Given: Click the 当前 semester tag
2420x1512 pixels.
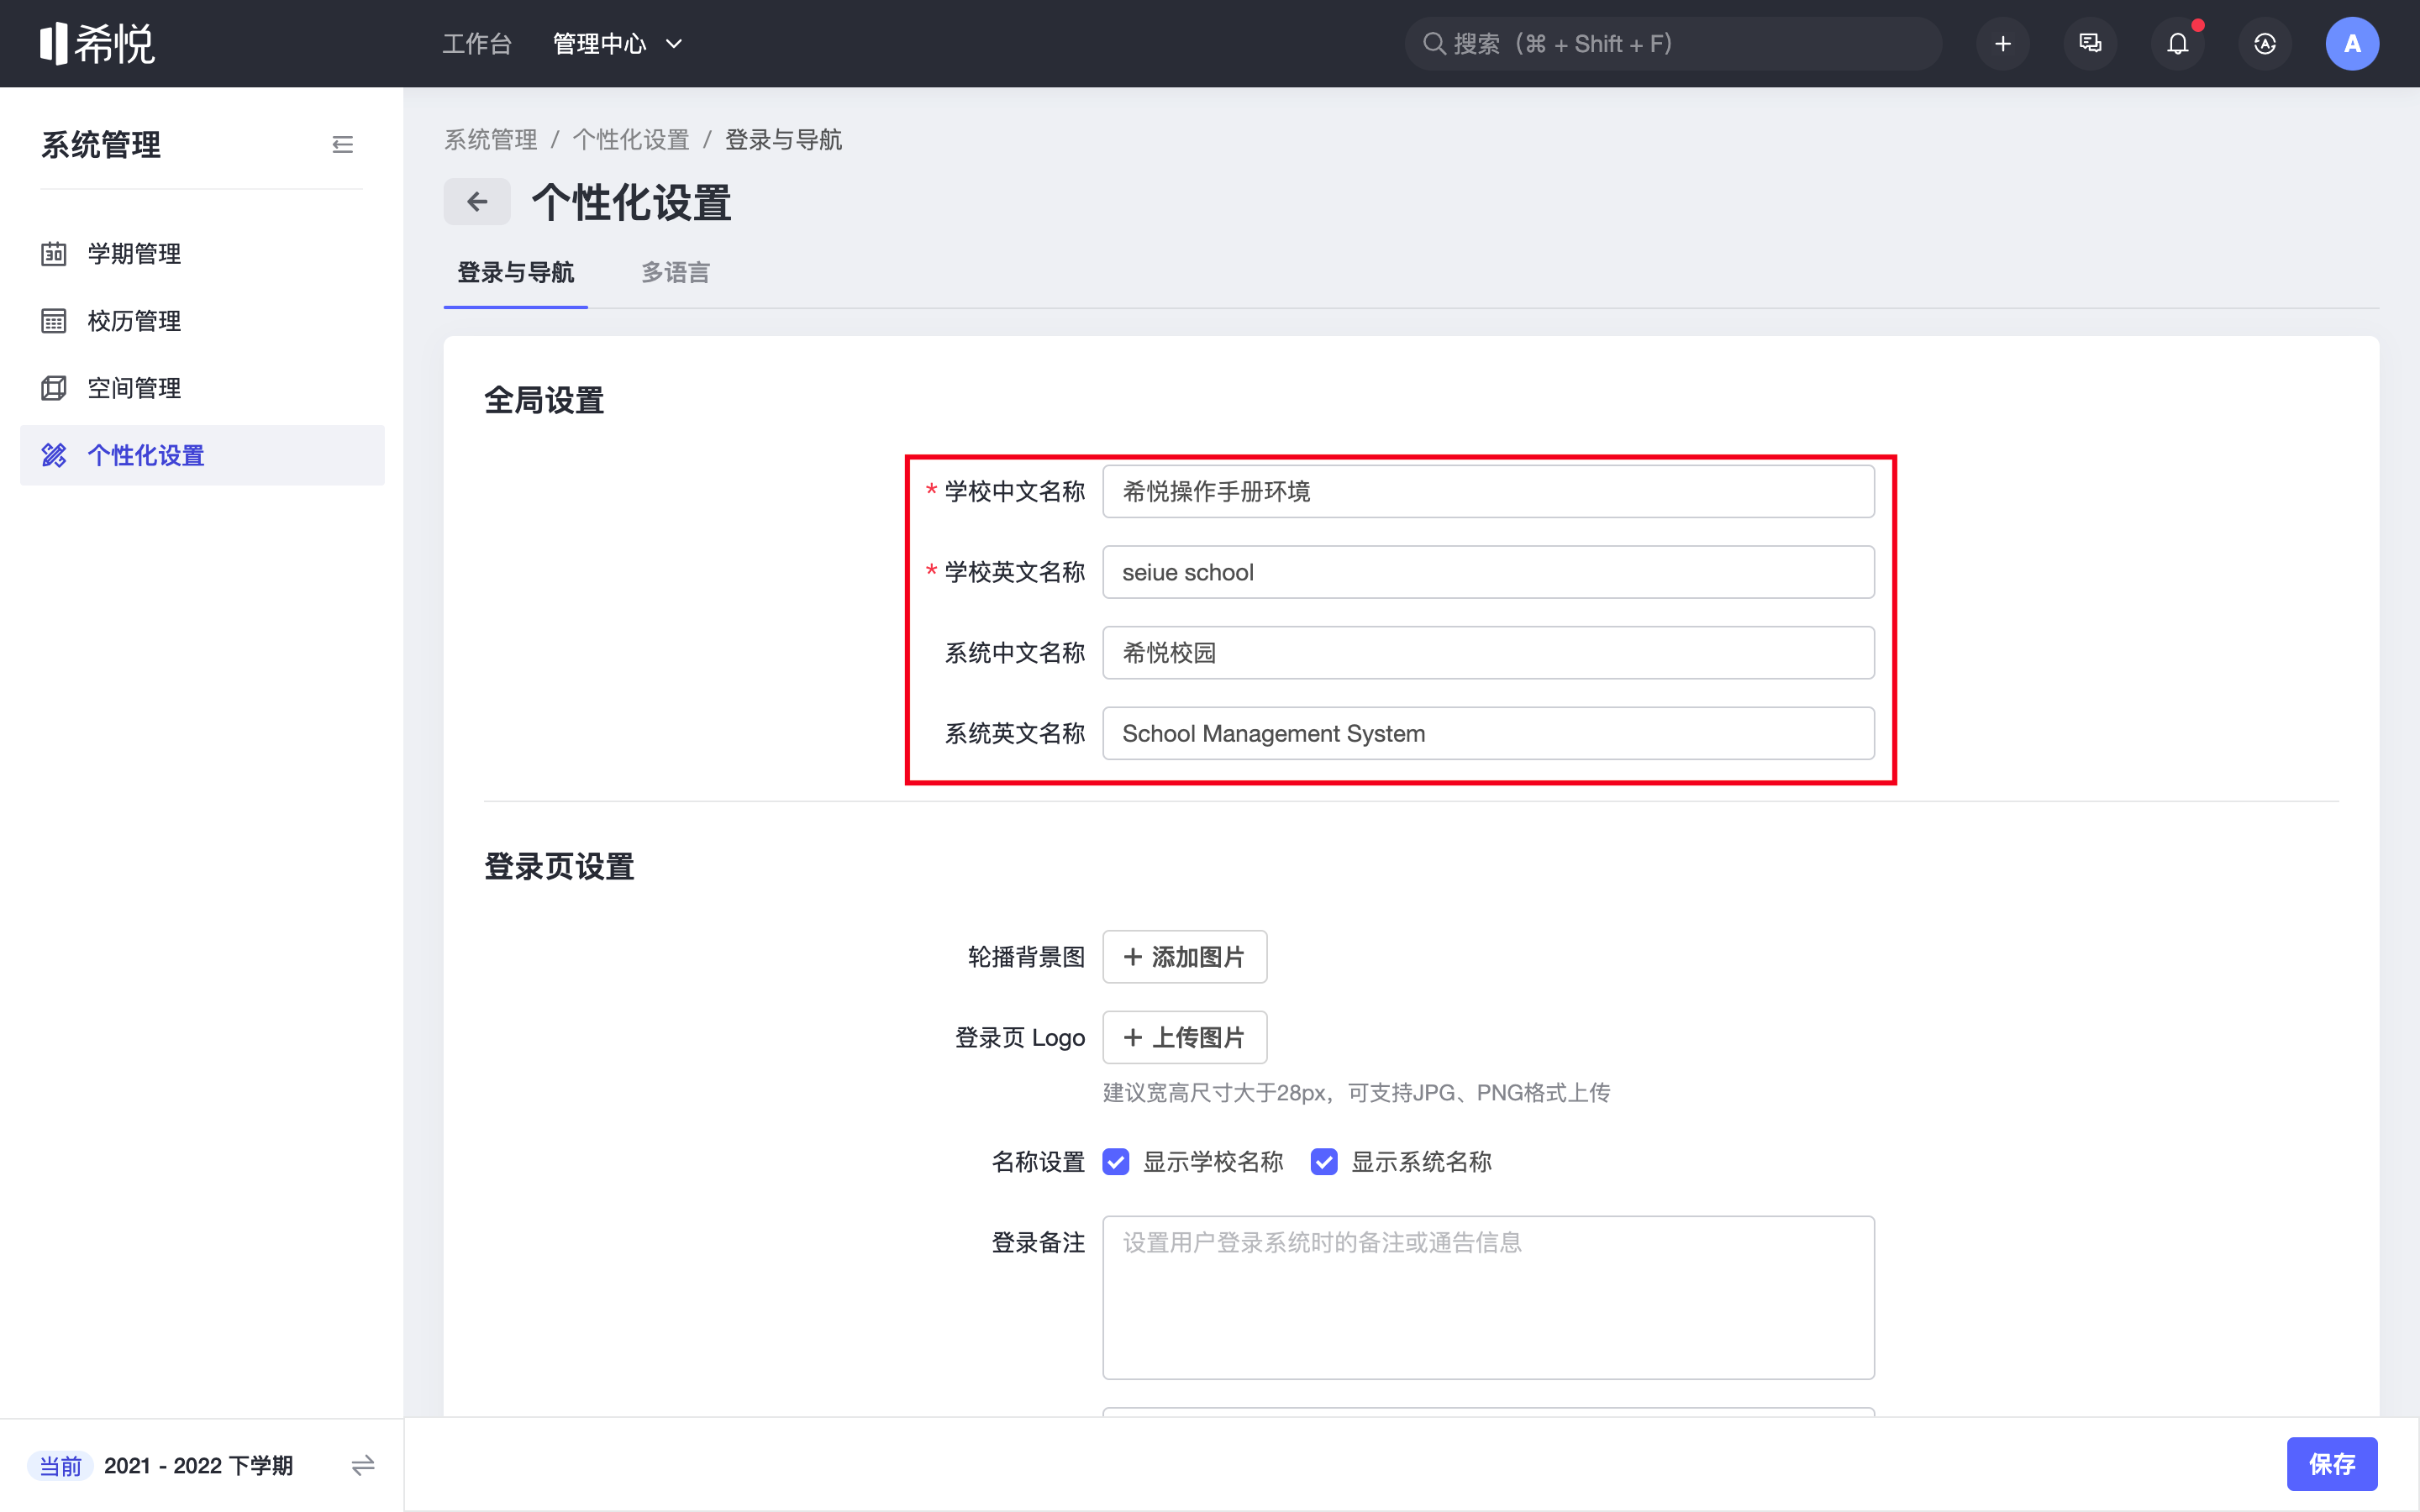Looking at the screenshot, I should click(x=60, y=1465).
